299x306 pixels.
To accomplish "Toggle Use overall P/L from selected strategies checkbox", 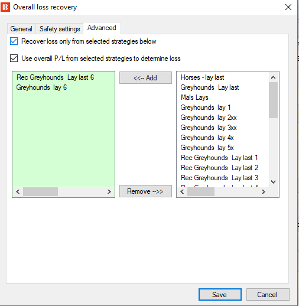I will (x=14, y=58).
